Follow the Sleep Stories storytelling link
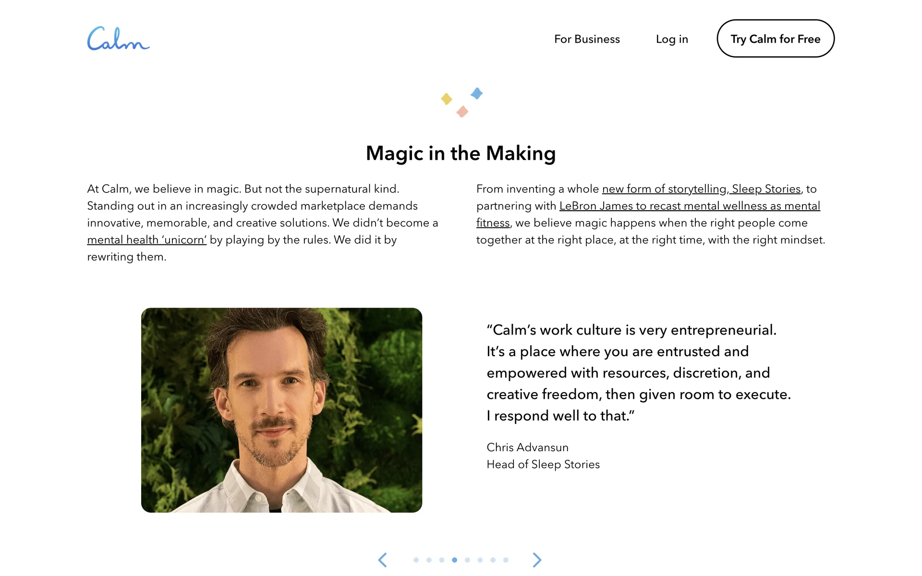This screenshot has height=576, width=922. pos(701,189)
